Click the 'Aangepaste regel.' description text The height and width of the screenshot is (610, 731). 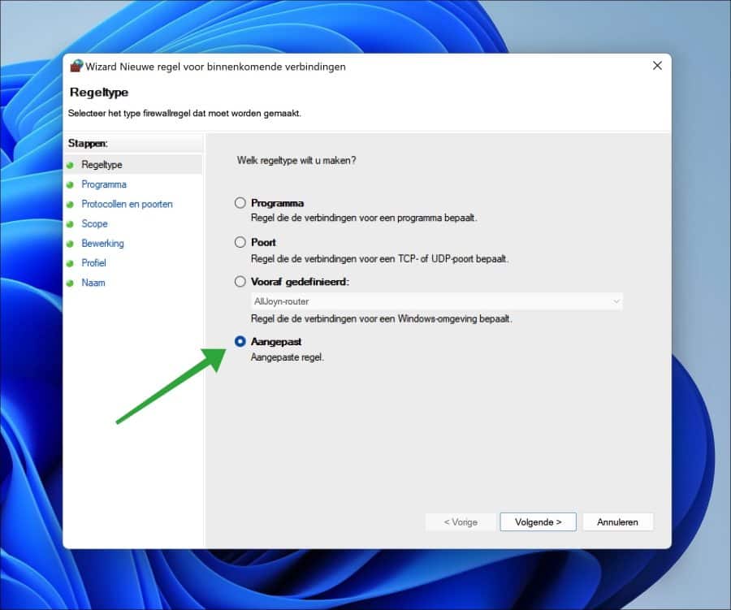[288, 357]
